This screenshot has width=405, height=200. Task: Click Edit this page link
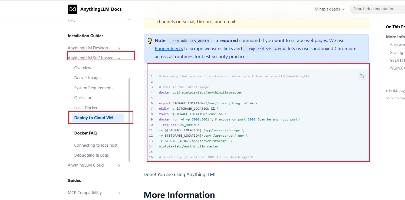click(395, 91)
